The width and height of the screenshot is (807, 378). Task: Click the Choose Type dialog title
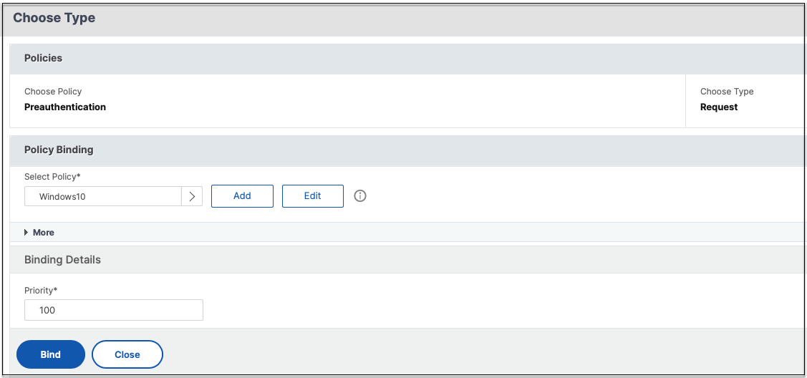point(54,18)
